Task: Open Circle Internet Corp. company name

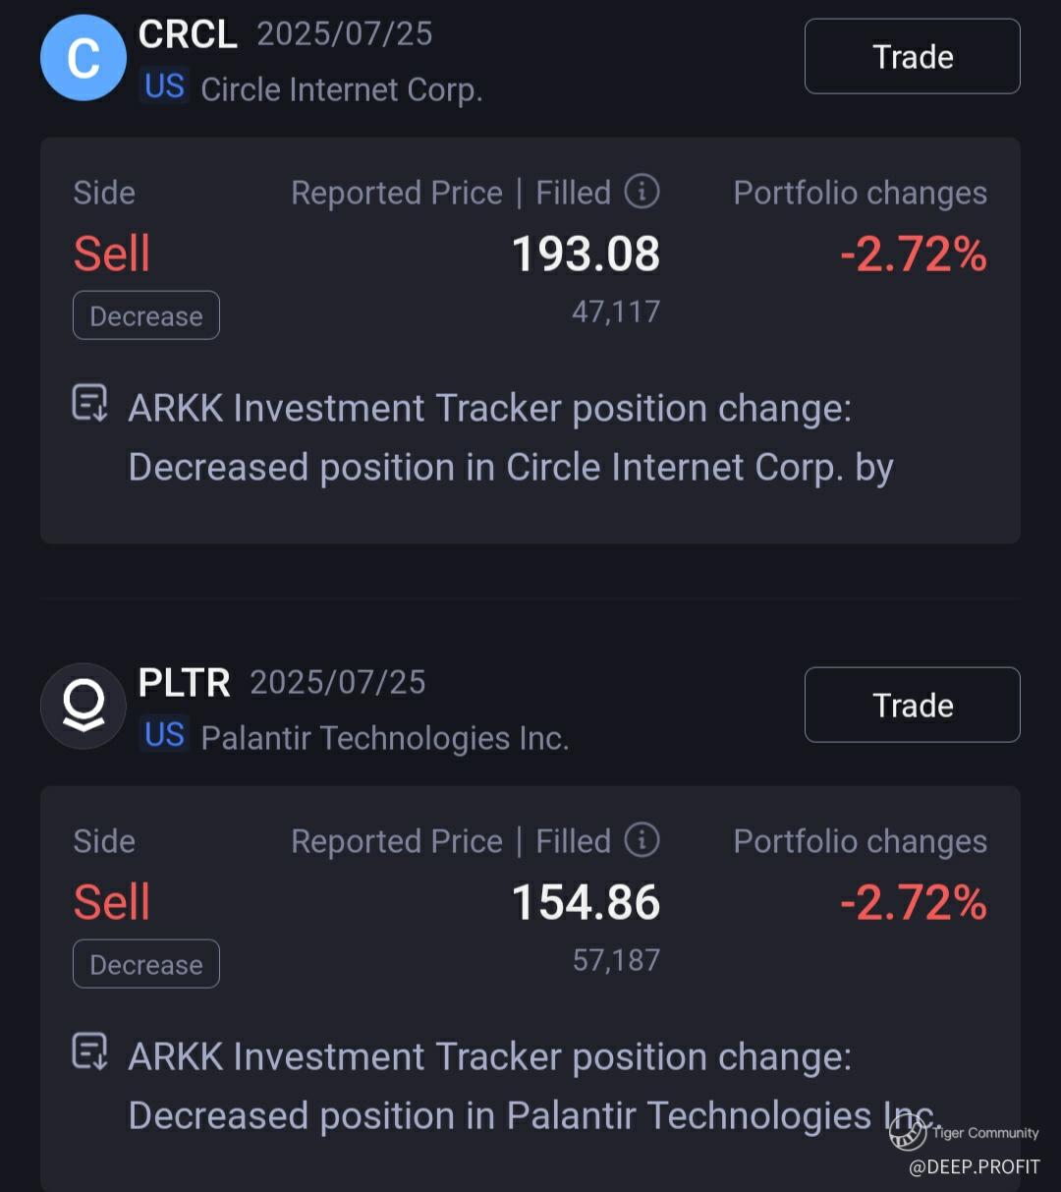Action: [x=341, y=89]
